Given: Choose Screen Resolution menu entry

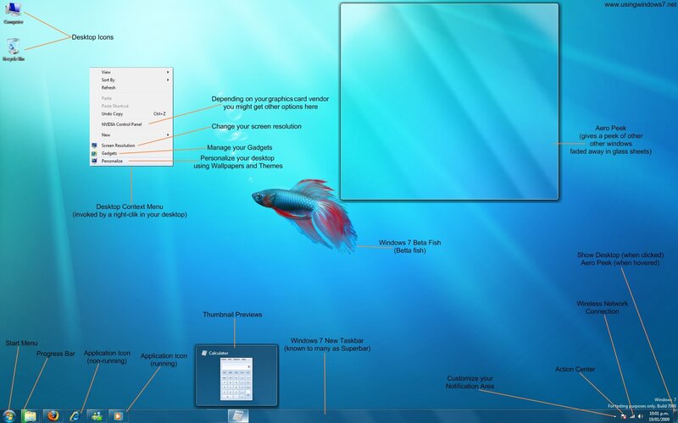Looking at the screenshot, I should (x=131, y=146).
